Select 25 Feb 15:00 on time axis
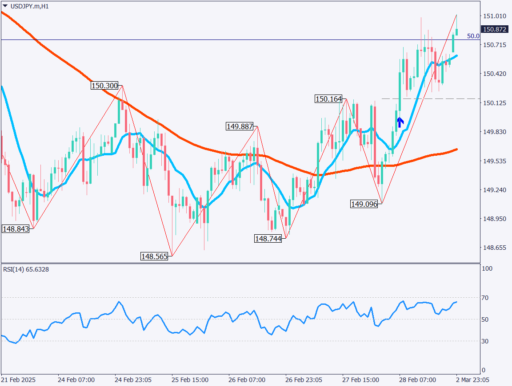Screen dimensions: 512x386 point(190,380)
